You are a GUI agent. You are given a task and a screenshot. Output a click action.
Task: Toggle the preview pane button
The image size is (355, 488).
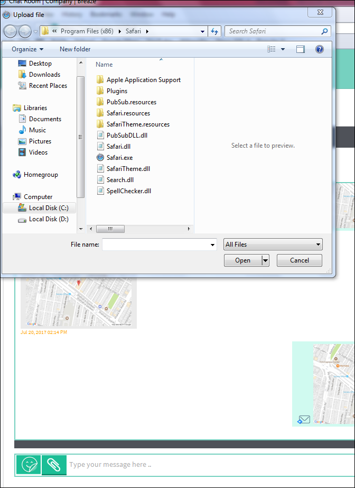[301, 49]
